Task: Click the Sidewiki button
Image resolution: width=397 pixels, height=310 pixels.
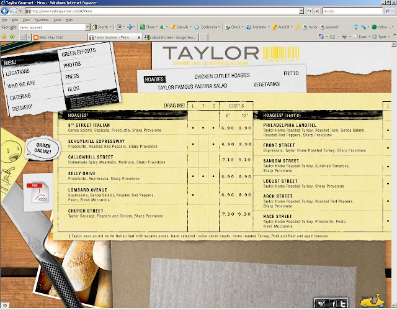Action: [181, 27]
